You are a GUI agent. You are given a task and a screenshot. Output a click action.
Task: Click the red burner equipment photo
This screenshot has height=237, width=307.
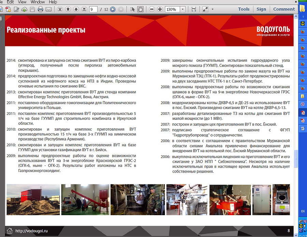coord(230,199)
